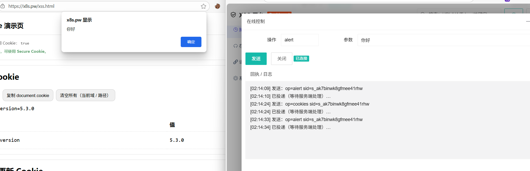Minimize the 在线控制 dialog
This screenshot has width=530, height=171.
pos(528,21)
